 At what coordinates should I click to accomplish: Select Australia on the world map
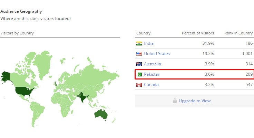click(x=101, y=114)
